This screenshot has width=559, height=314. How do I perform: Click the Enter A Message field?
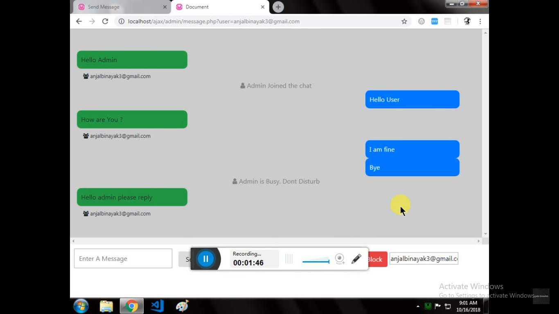click(x=123, y=258)
